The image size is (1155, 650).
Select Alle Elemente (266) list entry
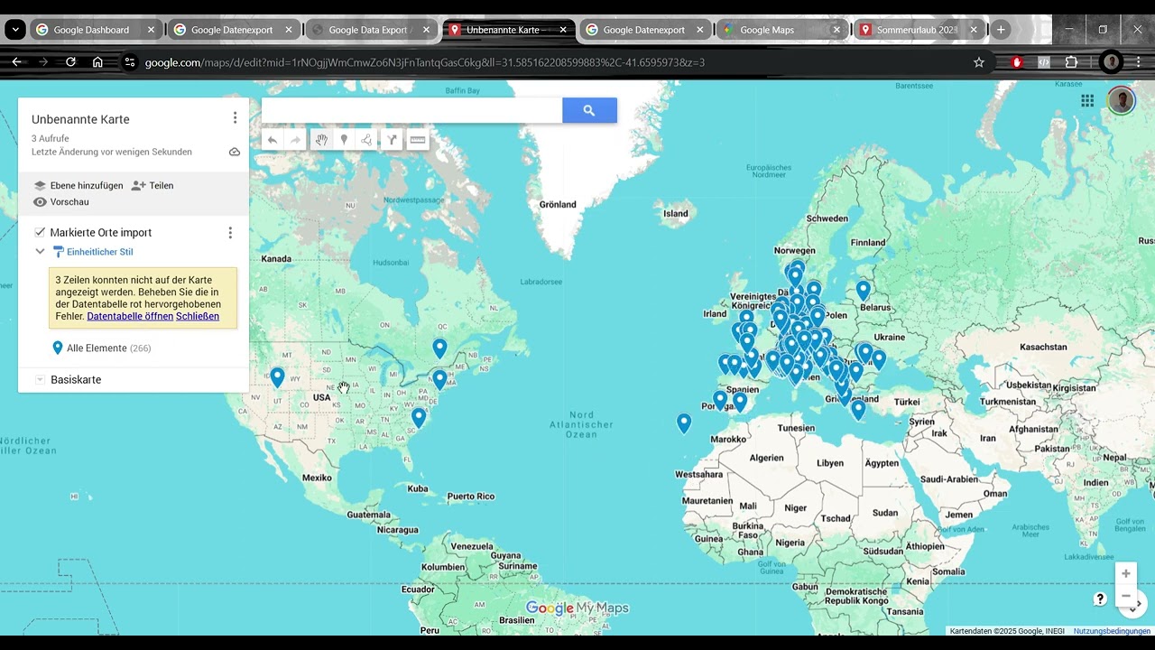(102, 348)
